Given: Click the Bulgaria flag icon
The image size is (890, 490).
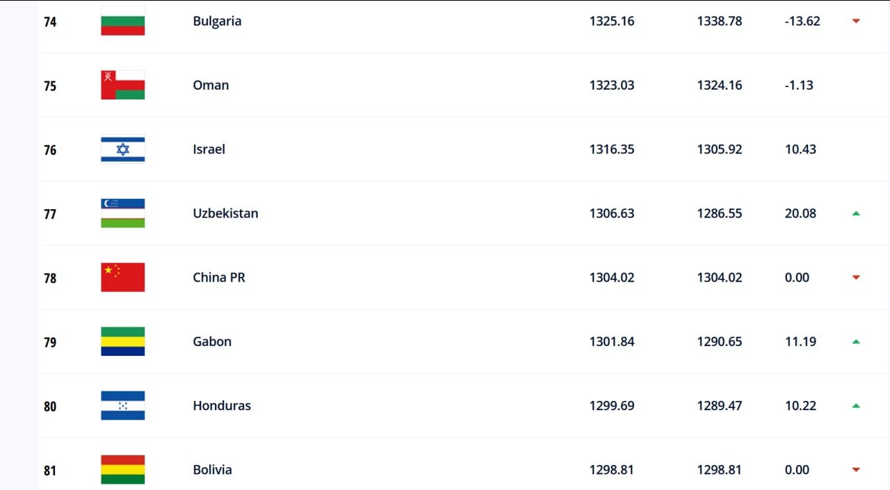Looking at the screenshot, I should (122, 21).
